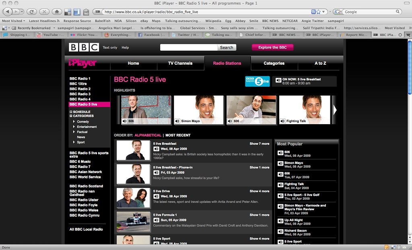412x250 pixels.
Task: Click the RSS feed icon in address bar
Action: [313, 12]
